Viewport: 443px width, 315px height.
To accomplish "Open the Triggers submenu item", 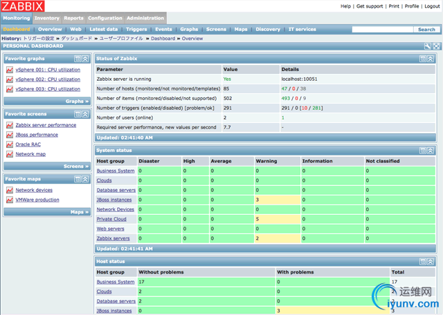I will pyautogui.click(x=136, y=30).
